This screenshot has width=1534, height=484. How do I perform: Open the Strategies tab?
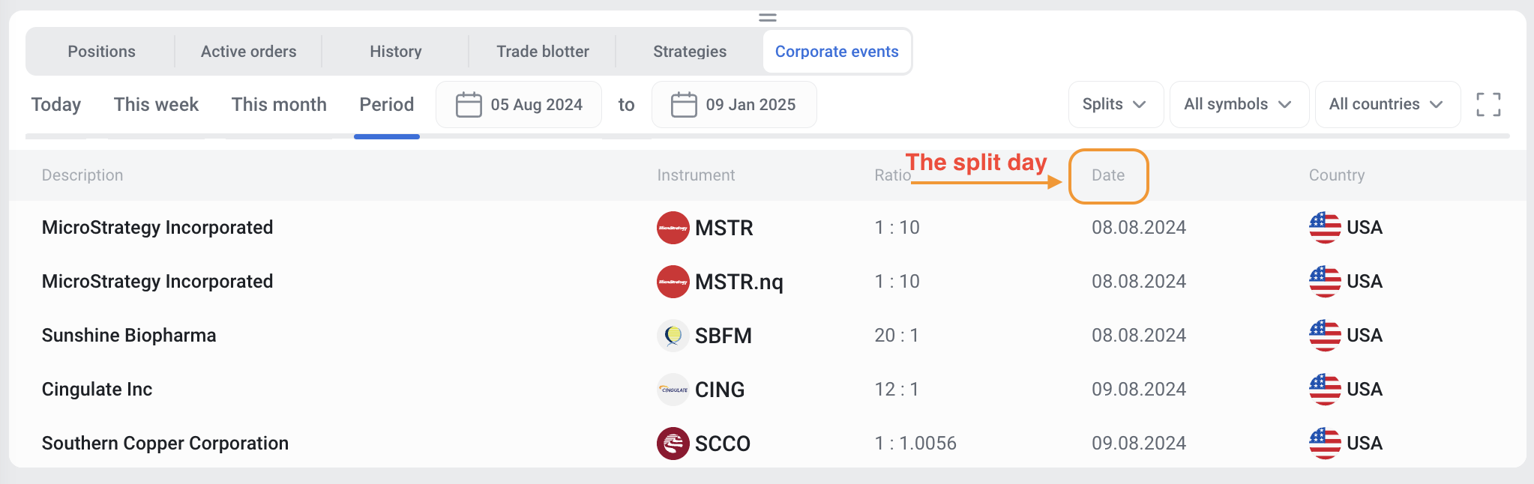690,52
